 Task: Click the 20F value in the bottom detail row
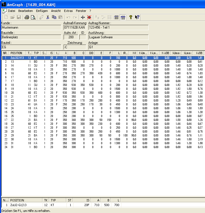[87, 205]
